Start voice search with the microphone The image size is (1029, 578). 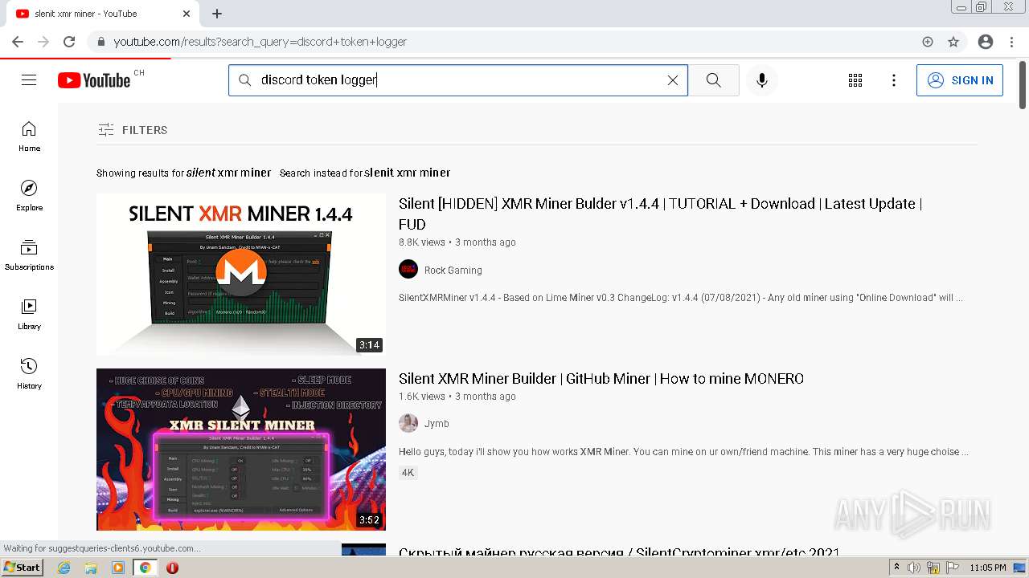[762, 80]
